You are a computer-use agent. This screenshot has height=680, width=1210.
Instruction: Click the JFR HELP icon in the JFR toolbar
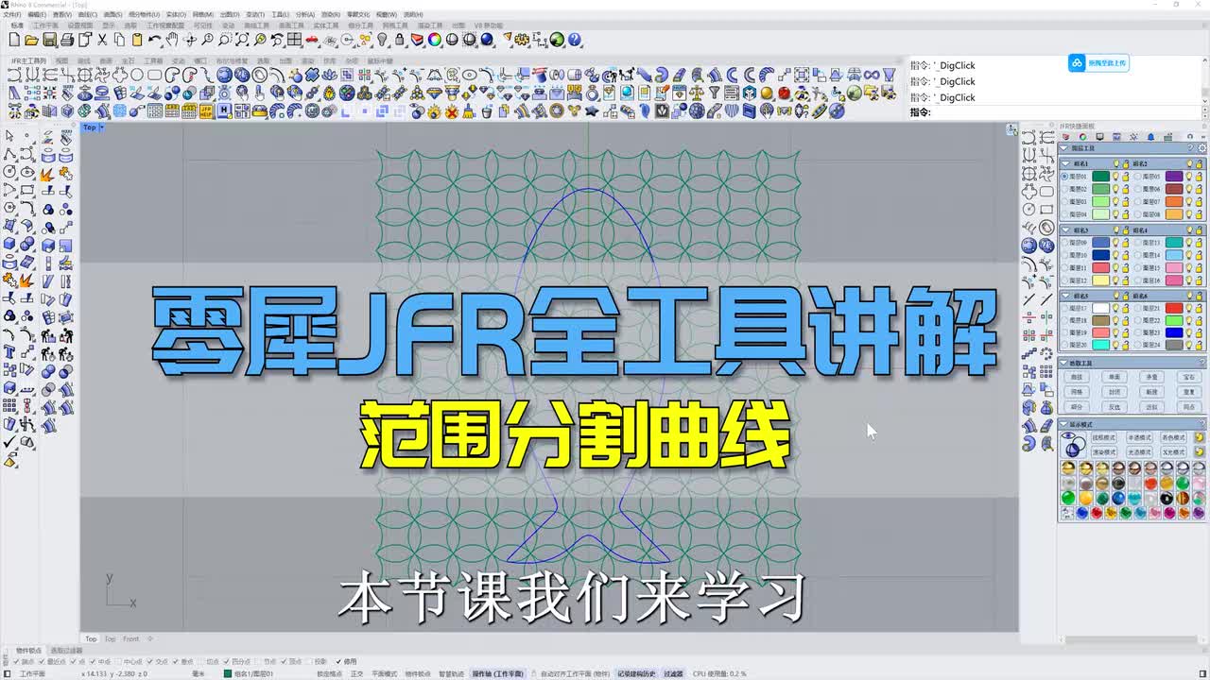click(206, 110)
